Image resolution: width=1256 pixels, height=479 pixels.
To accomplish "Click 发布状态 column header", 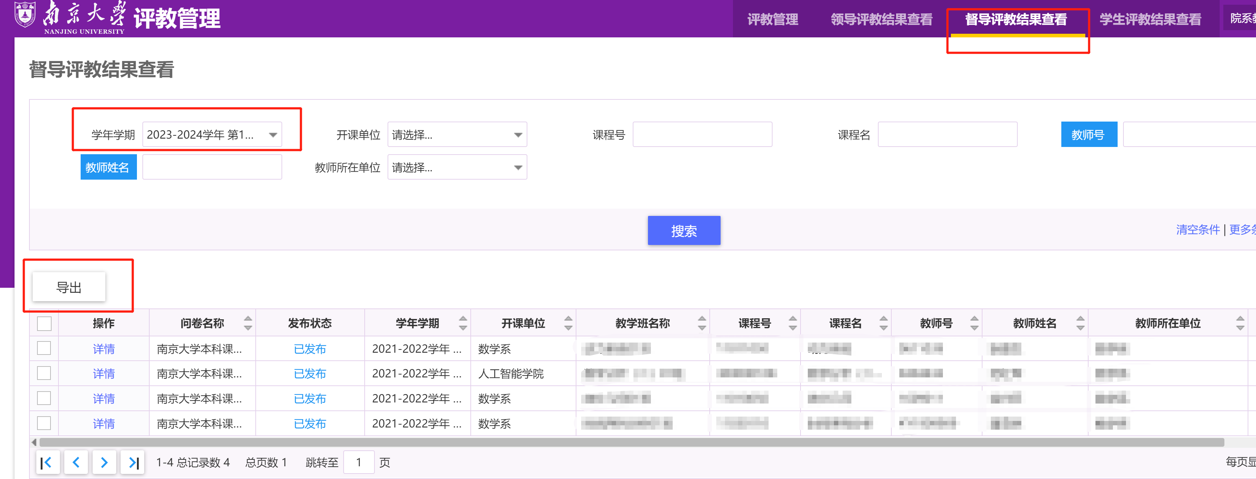I will pos(309,323).
